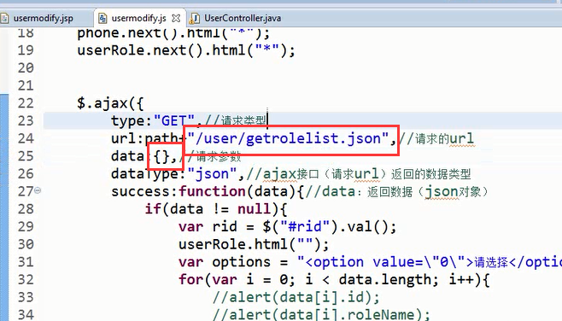Click //alert(data[i].id); comment
Viewport: 562px width, 321px height.
(x=296, y=297)
